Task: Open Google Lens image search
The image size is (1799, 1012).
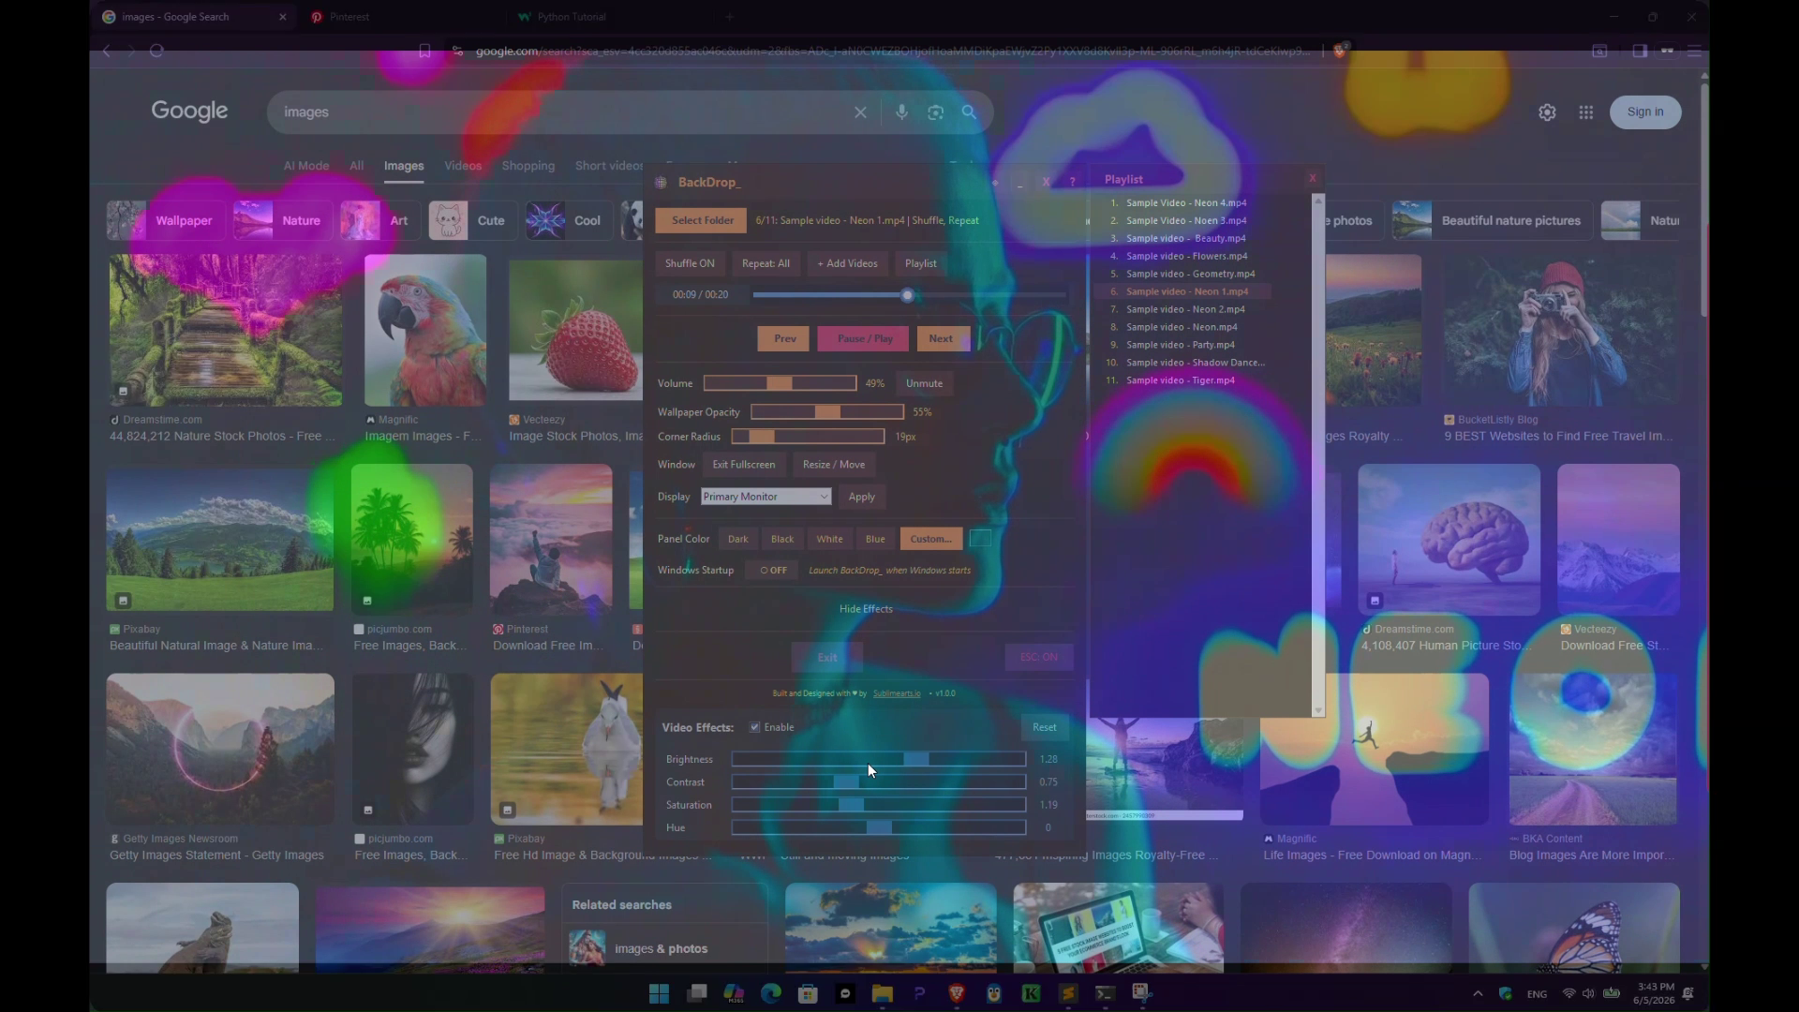Action: point(935,112)
